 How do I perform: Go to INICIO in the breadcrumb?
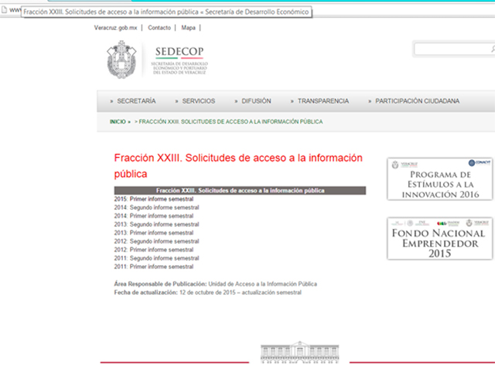pos(118,122)
